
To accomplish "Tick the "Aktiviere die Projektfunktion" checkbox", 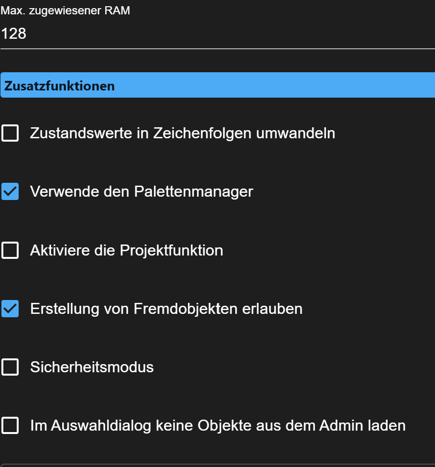I will (10, 250).
